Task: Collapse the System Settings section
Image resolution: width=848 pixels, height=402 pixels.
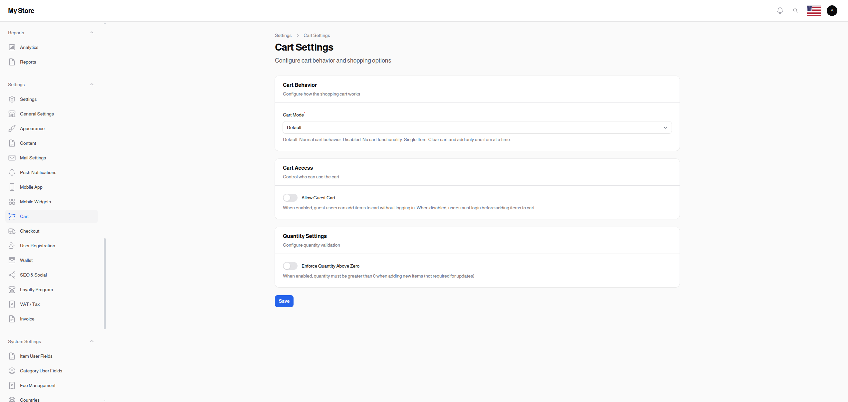Action: [x=92, y=341]
